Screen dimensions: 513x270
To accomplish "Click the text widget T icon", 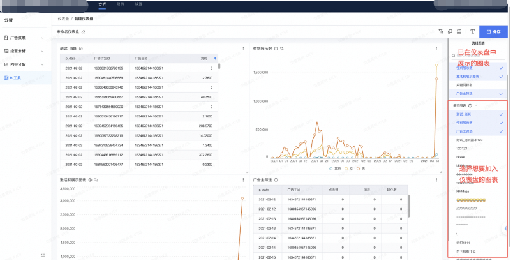I will click(472, 31).
